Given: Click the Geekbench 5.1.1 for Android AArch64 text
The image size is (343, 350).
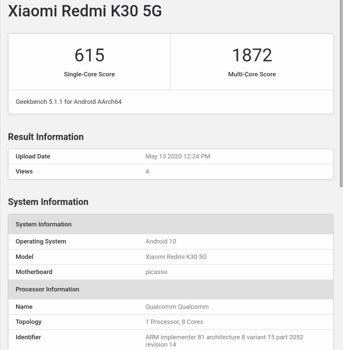Looking at the screenshot, I should click(x=69, y=102).
